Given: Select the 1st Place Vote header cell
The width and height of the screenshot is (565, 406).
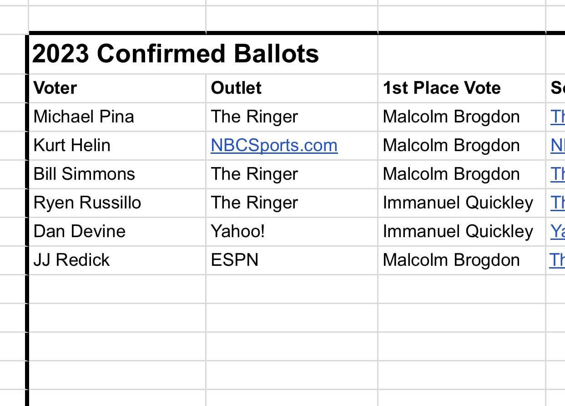Looking at the screenshot, I should [x=441, y=88].
